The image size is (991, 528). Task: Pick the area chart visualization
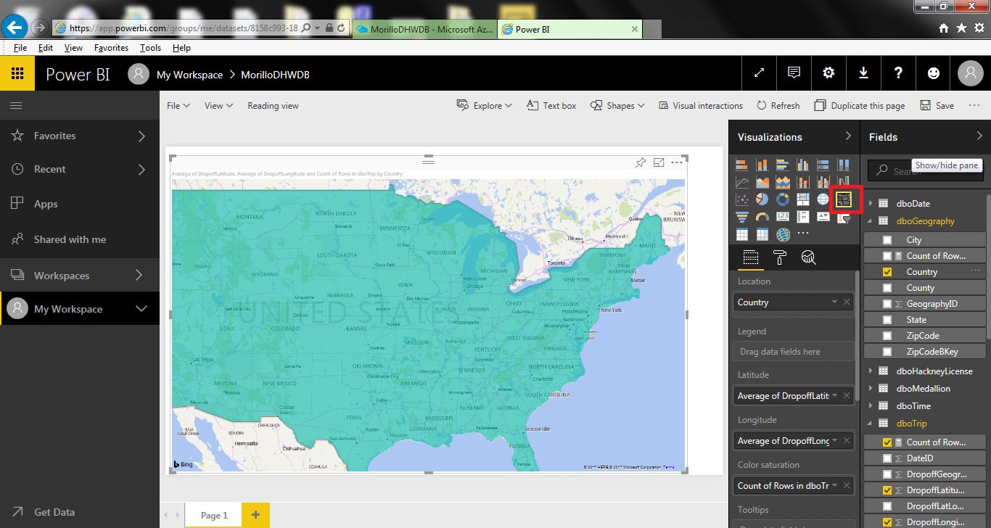coord(762,182)
